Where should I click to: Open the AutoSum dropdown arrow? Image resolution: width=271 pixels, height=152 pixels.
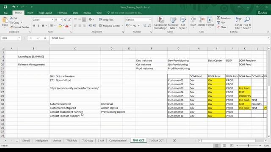pyautogui.click(x=233, y=18)
